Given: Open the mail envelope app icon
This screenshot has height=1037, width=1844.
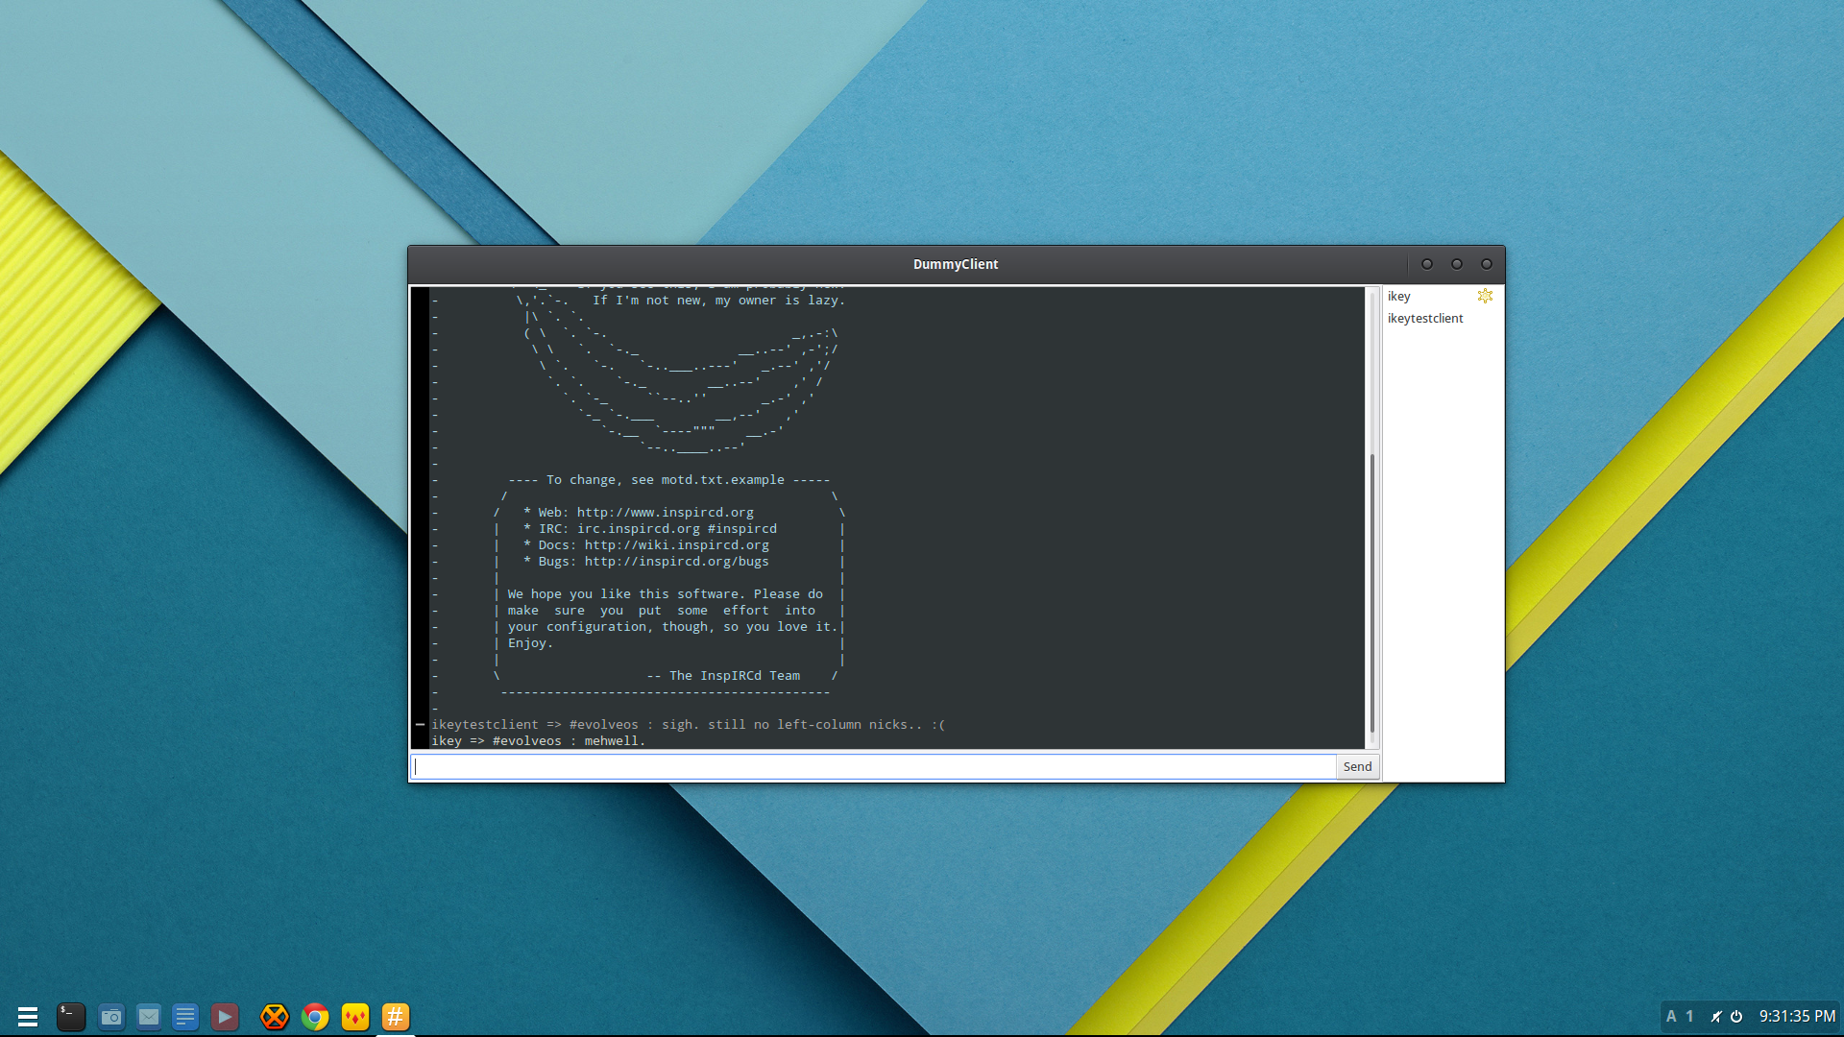Looking at the screenshot, I should click(x=148, y=1016).
